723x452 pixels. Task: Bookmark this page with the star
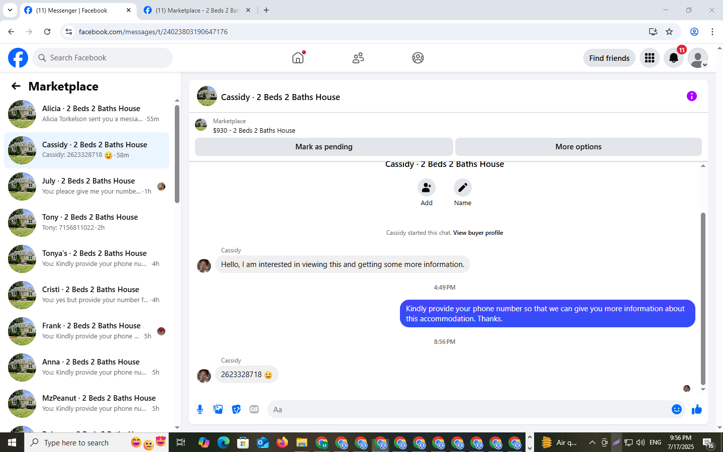(x=669, y=32)
